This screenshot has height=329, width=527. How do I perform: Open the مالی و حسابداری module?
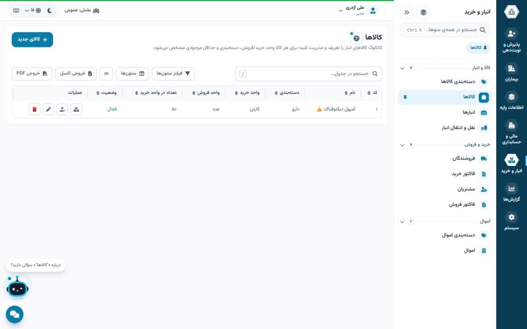coord(511,132)
